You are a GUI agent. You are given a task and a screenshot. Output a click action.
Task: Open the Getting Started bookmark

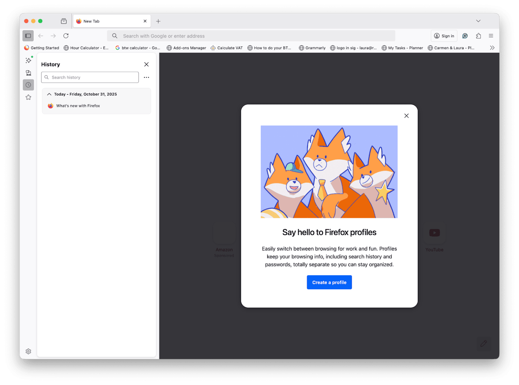(41, 48)
